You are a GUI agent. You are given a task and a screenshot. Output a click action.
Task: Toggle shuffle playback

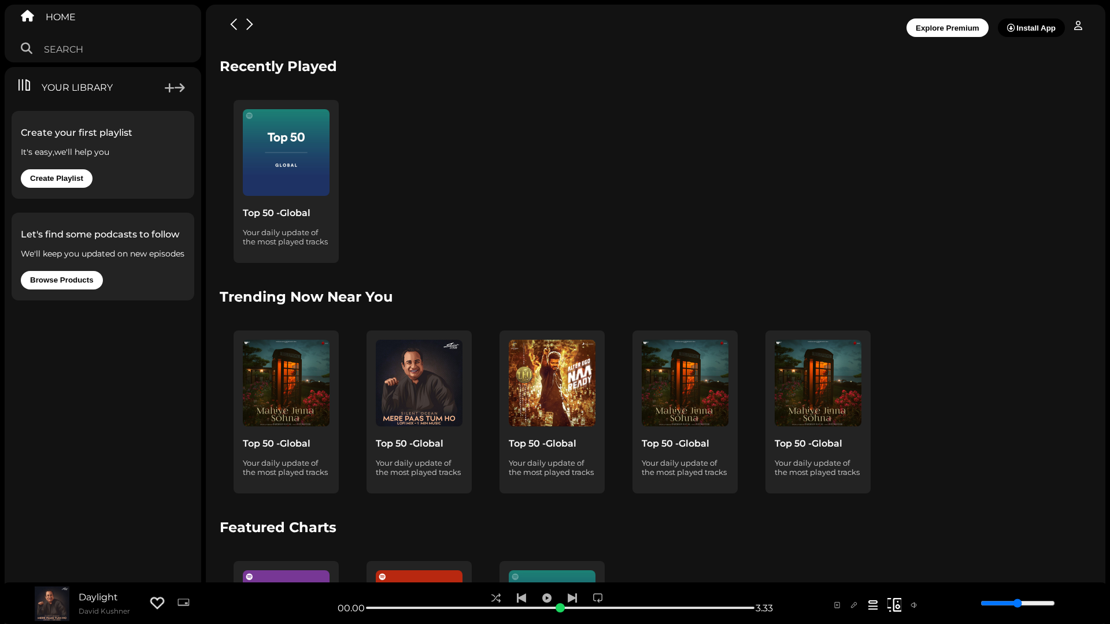point(496,599)
